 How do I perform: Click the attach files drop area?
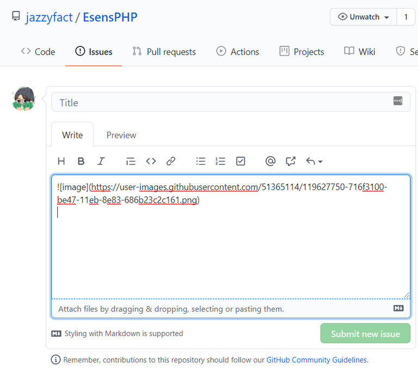[231, 309]
